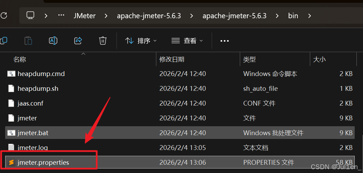Viewport: 363px width, 173px height.
Task: Sort by the 修改日期 column header
Action: point(172,60)
